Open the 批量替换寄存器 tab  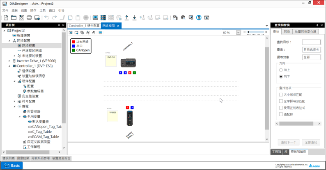[x=305, y=31]
